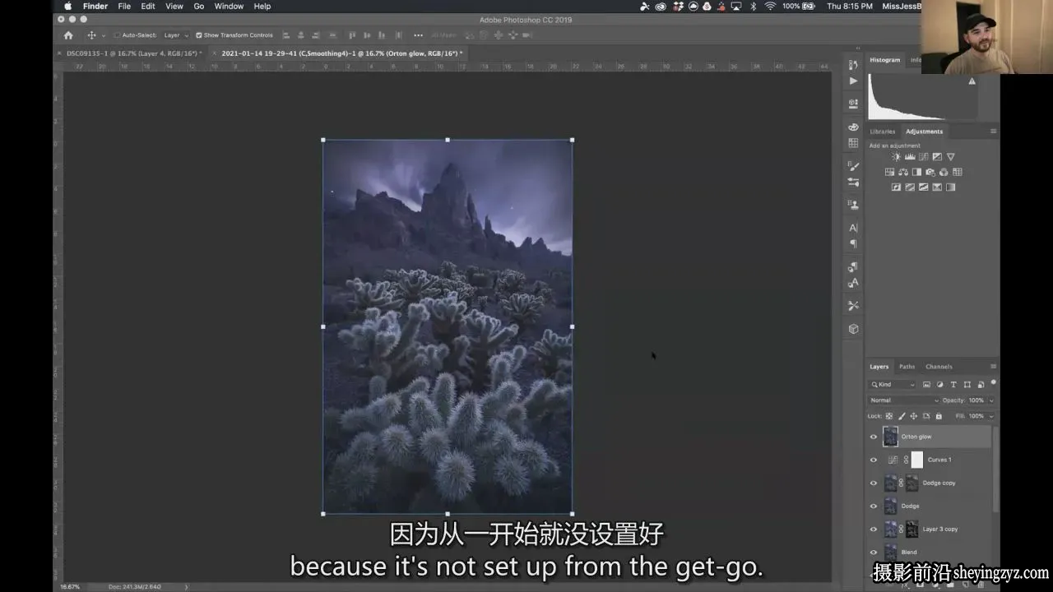1053x592 pixels.
Task: Open the Edit menu
Action: pyautogui.click(x=148, y=6)
